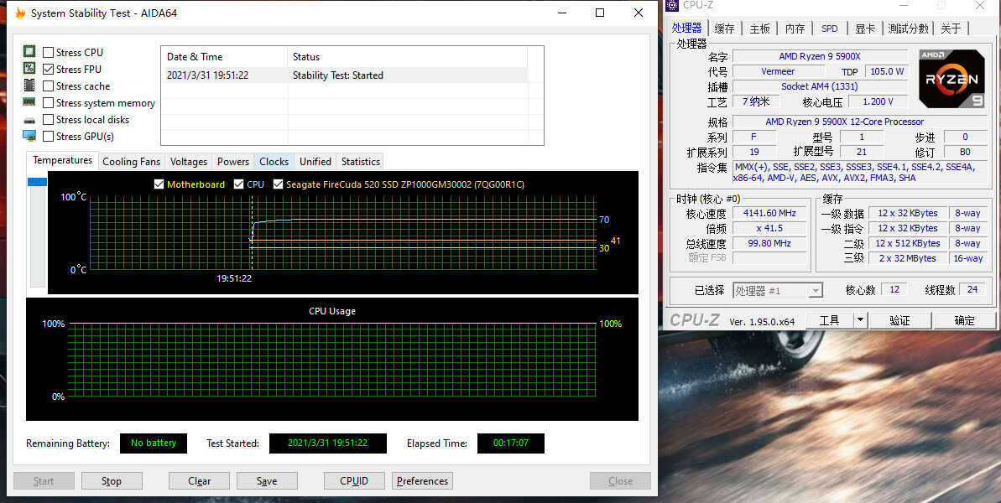Click the Stop button
The width and height of the screenshot is (1001, 503).
[111, 481]
